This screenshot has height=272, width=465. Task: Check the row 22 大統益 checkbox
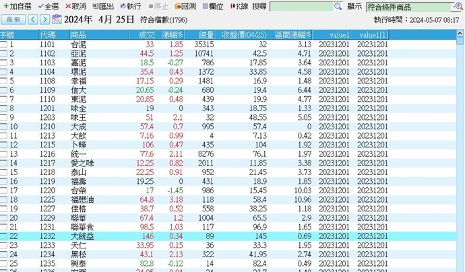[x=4, y=237]
